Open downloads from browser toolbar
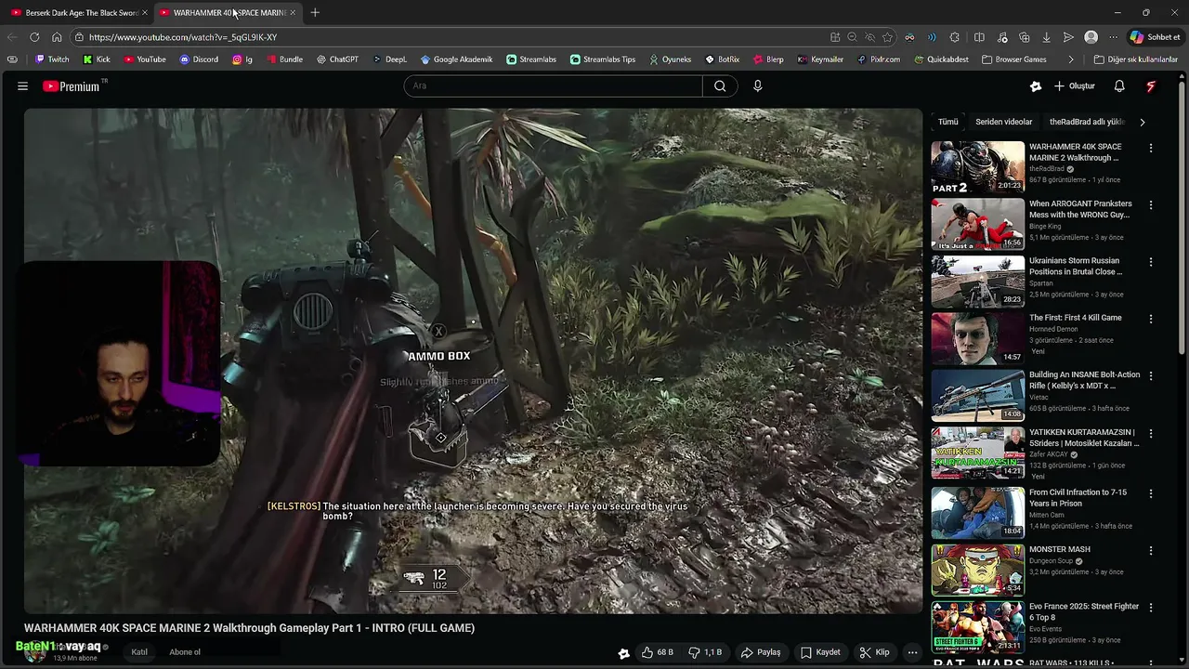The image size is (1189, 669). click(1046, 37)
